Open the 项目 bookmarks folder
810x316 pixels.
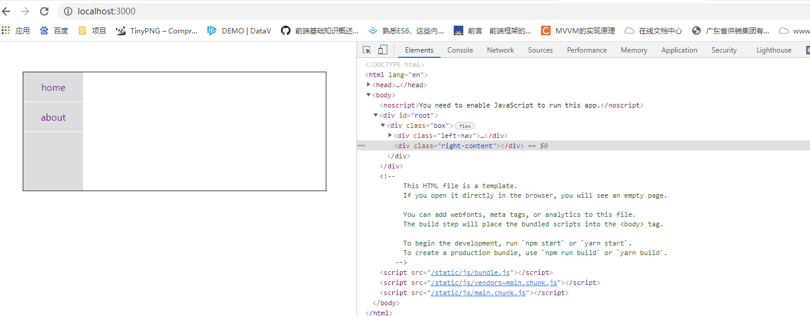(x=92, y=31)
